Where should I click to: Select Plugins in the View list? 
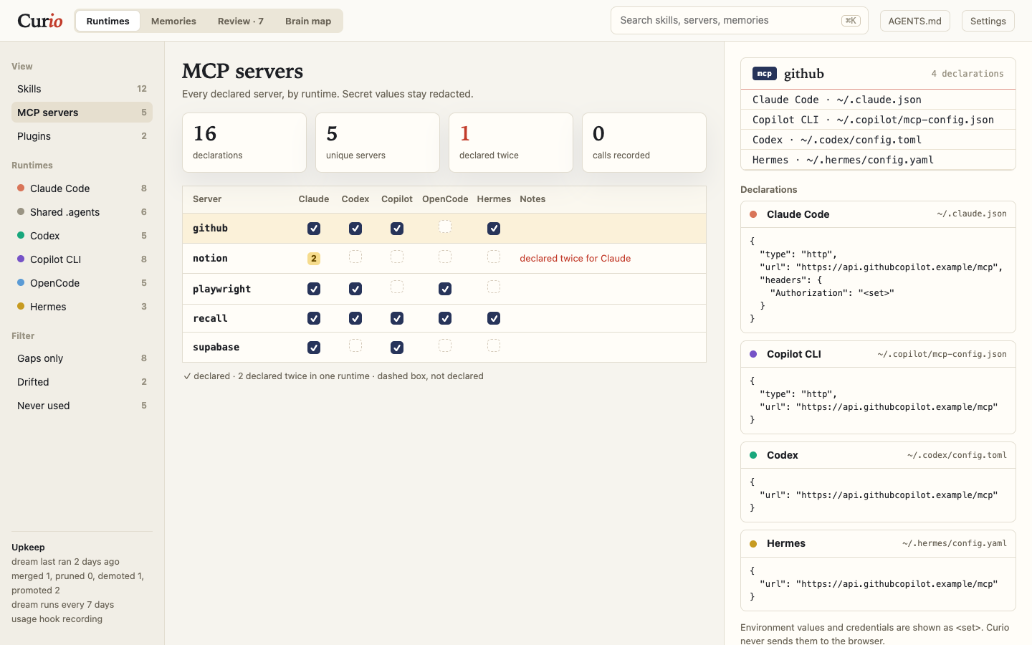pos(82,136)
